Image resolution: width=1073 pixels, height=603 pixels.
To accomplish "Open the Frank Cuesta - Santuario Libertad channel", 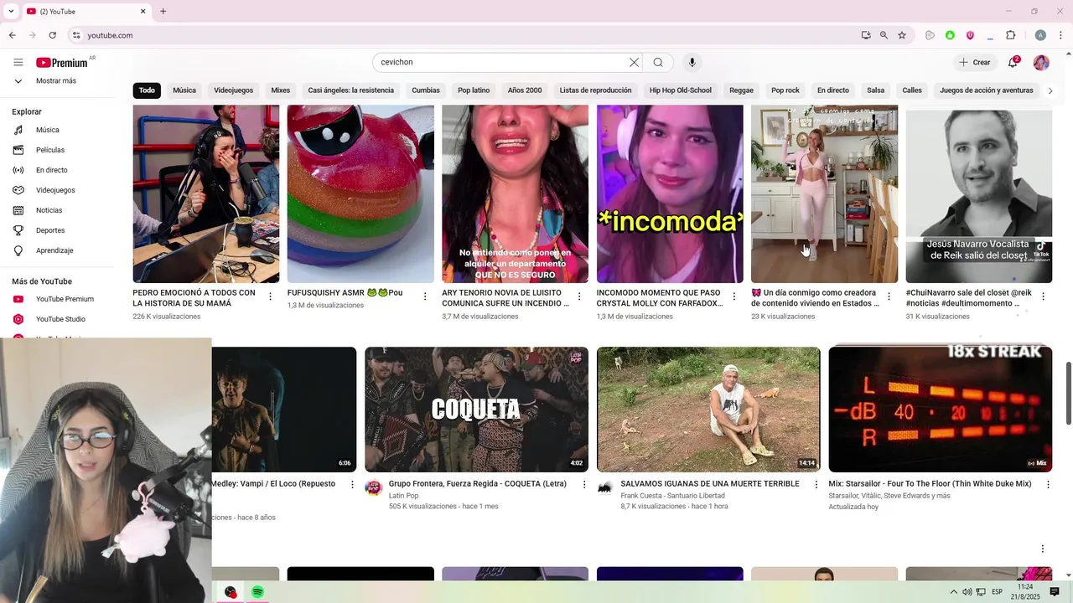I will [672, 496].
